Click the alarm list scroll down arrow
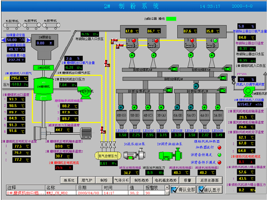This screenshot has height=200, width=267. 167,193
